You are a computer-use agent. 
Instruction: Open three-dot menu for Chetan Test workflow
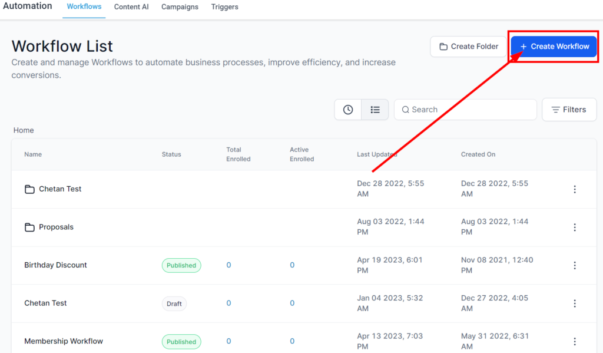[575, 303]
